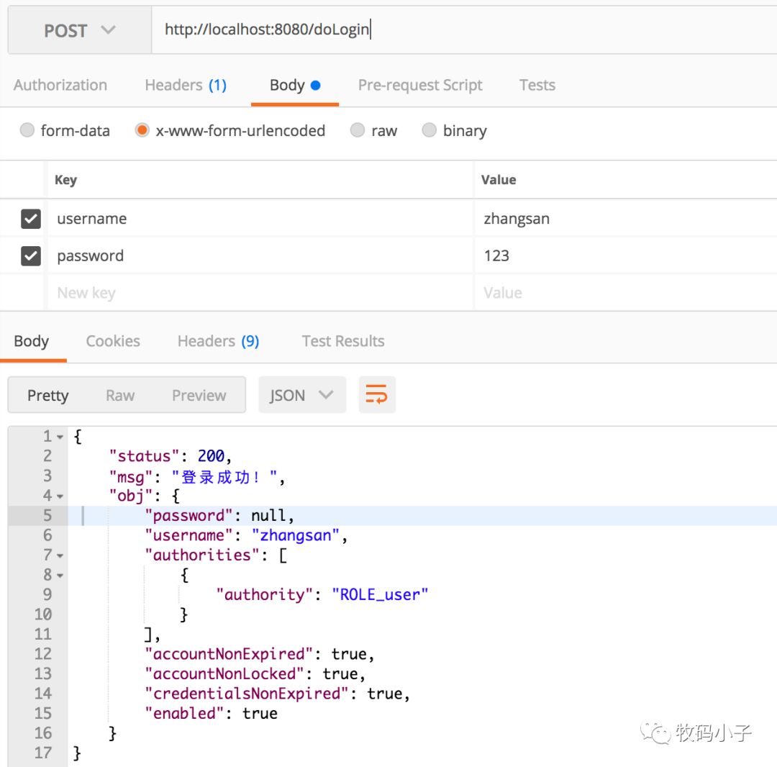Viewport: 777px width, 767px height.
Task: Open the request Headers (1) tab
Action: [186, 85]
